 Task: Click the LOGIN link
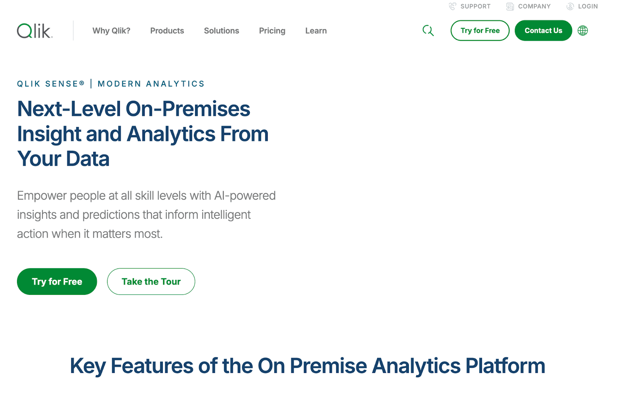pos(588,6)
